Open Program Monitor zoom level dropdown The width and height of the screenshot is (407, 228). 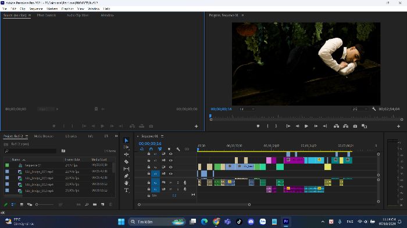point(247,109)
